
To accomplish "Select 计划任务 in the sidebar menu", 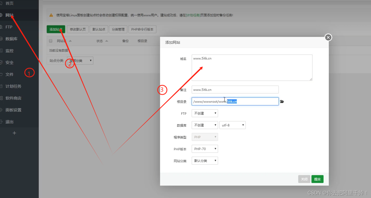I will tap(13, 86).
